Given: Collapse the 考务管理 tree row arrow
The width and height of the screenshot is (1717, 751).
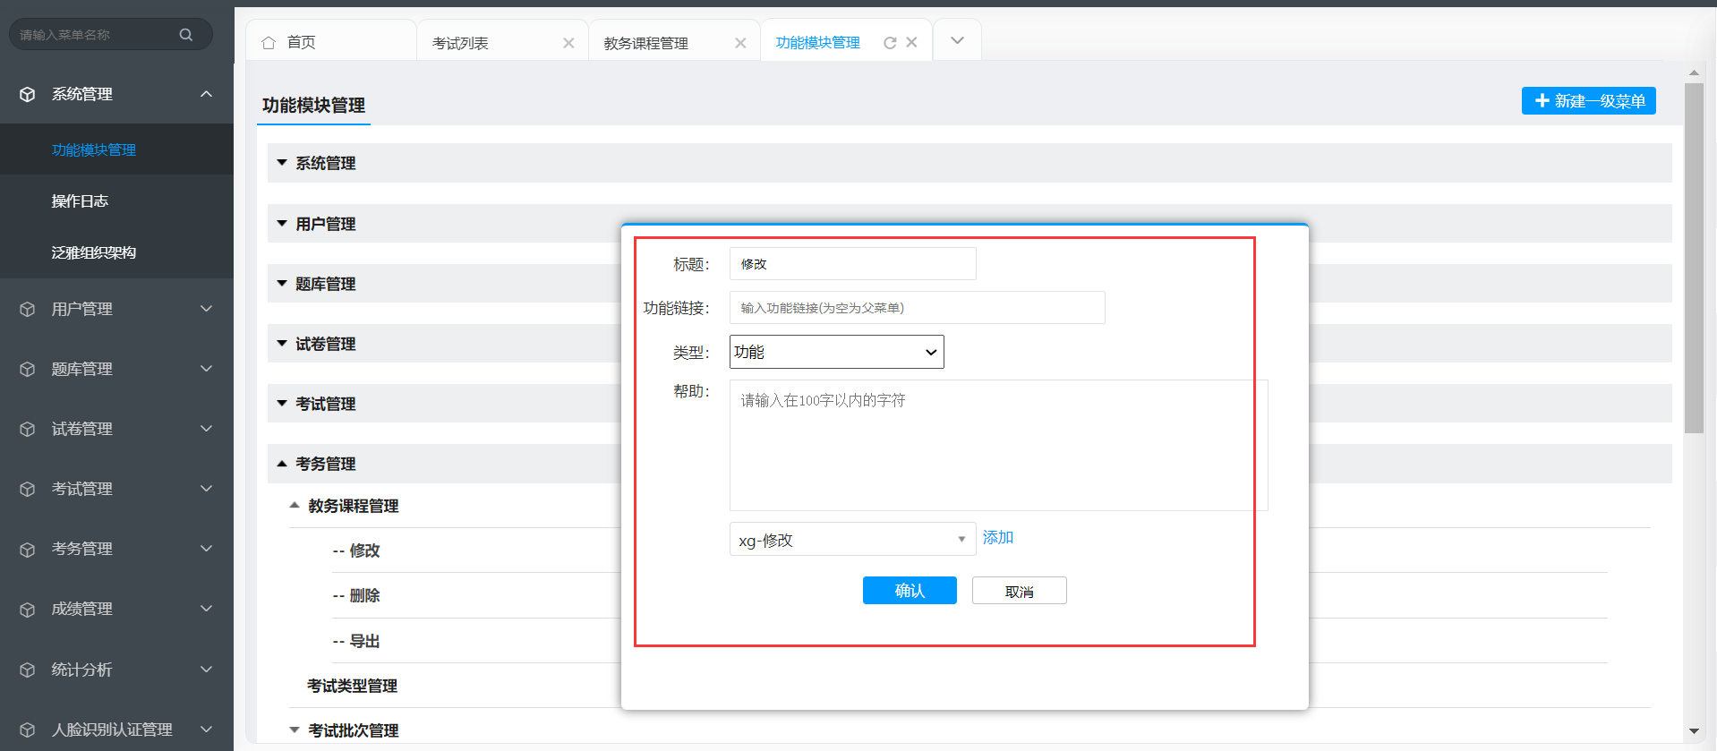Looking at the screenshot, I should (x=282, y=464).
